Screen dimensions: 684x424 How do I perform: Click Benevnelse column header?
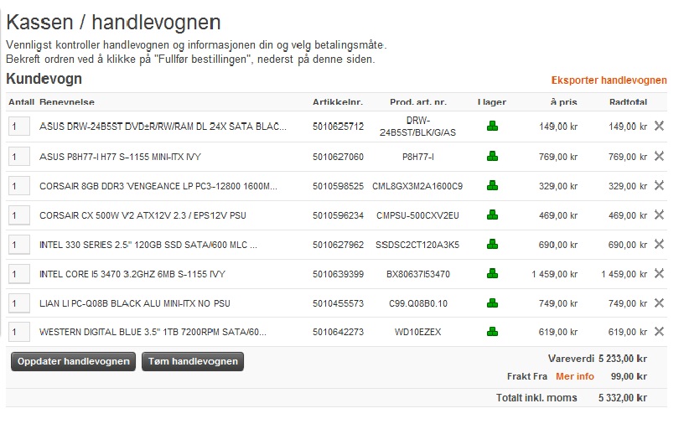(x=67, y=102)
